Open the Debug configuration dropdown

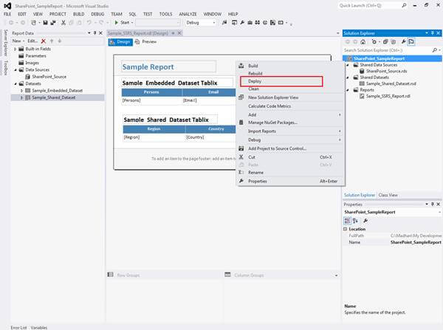(x=214, y=23)
